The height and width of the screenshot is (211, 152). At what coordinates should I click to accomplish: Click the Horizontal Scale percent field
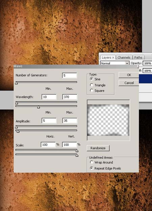click(48, 145)
